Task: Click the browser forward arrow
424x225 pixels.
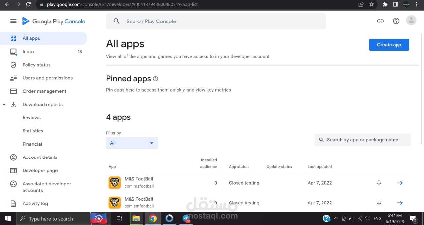Action: (x=18, y=4)
